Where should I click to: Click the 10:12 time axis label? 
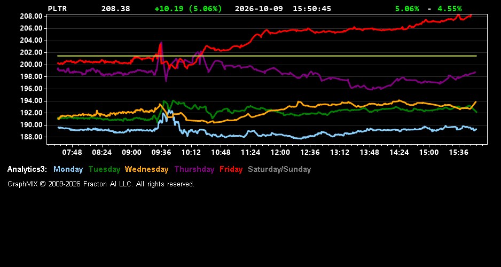tap(191, 152)
